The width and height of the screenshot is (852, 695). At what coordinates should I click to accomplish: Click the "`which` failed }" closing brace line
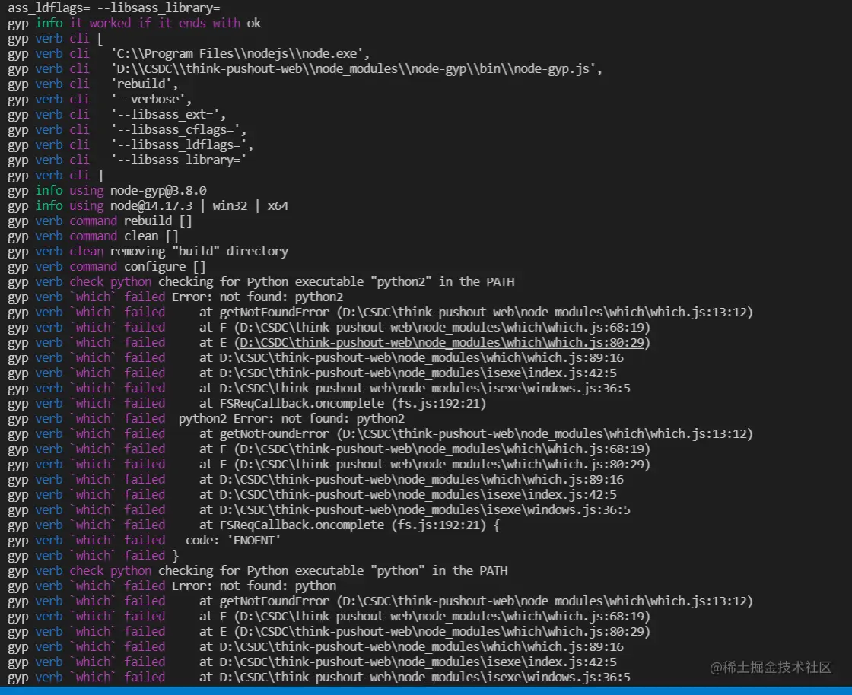coord(93,555)
